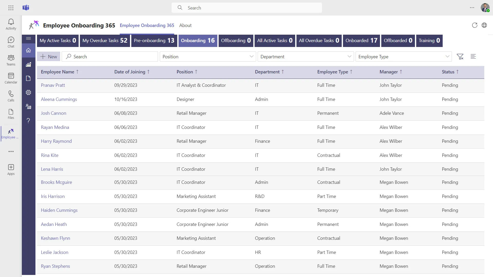Click the New button
The height and width of the screenshot is (277, 493).
49,56
